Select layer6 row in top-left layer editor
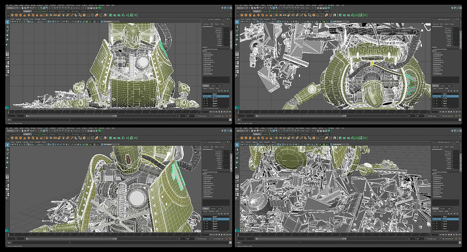The width and height of the screenshot is (467, 252). pos(216,96)
